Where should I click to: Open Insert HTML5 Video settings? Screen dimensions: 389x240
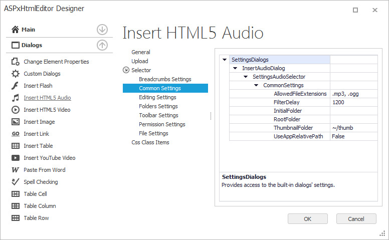pos(47,110)
